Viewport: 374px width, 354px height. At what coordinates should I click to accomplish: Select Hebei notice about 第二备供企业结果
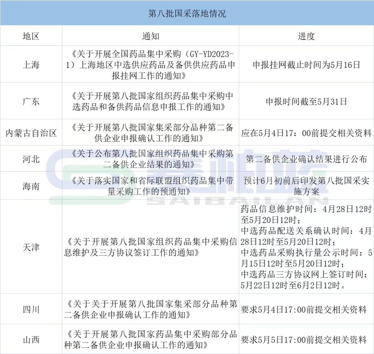[151, 159]
